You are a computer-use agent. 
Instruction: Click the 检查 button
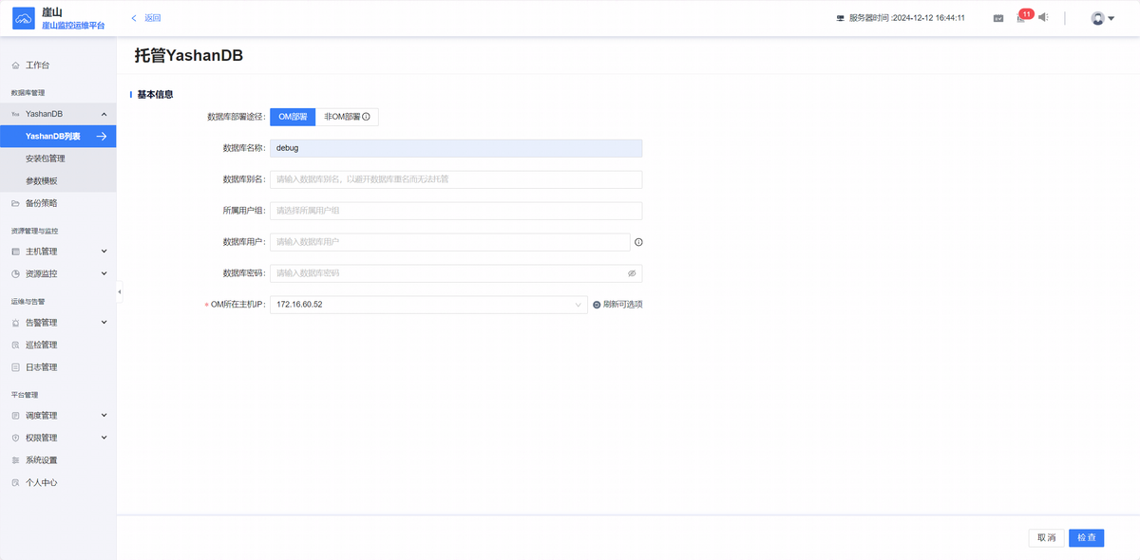point(1086,538)
